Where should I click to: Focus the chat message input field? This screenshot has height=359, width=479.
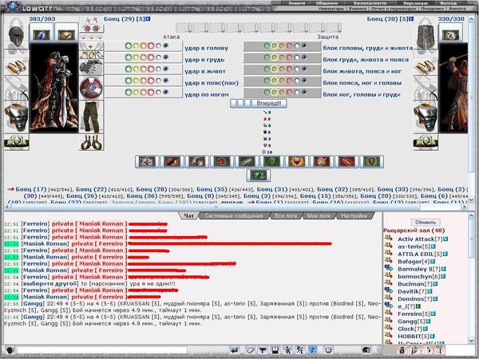pos(101,350)
